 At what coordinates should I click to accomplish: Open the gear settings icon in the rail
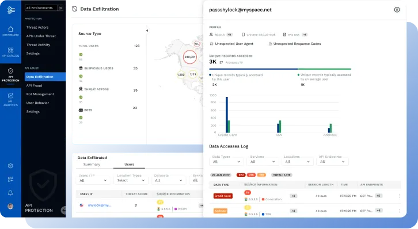coord(10,166)
